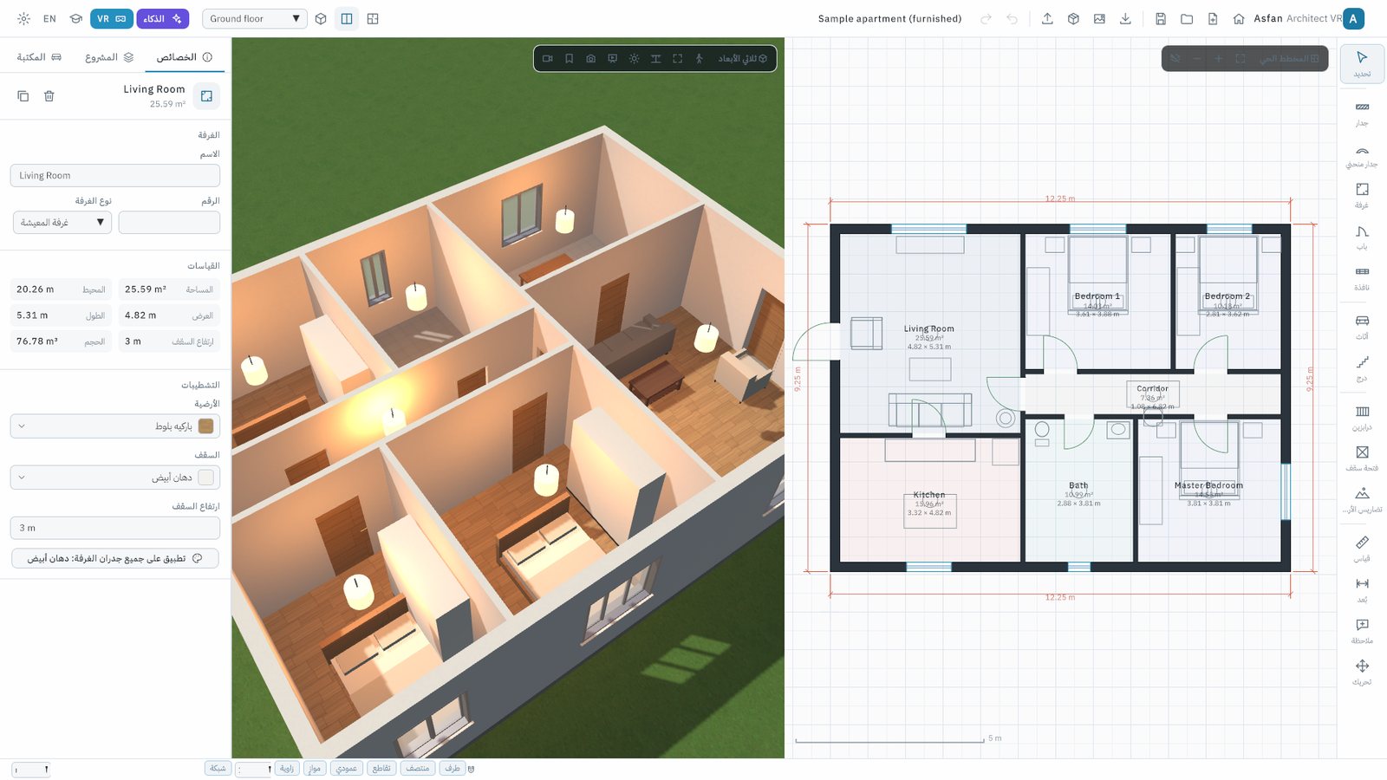Open the furniture (أثاث) tool
This screenshot has height=780, width=1387.
(x=1362, y=327)
